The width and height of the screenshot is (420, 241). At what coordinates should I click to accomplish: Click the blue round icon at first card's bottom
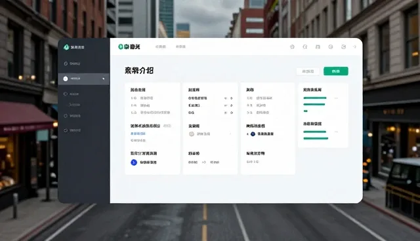(x=134, y=162)
